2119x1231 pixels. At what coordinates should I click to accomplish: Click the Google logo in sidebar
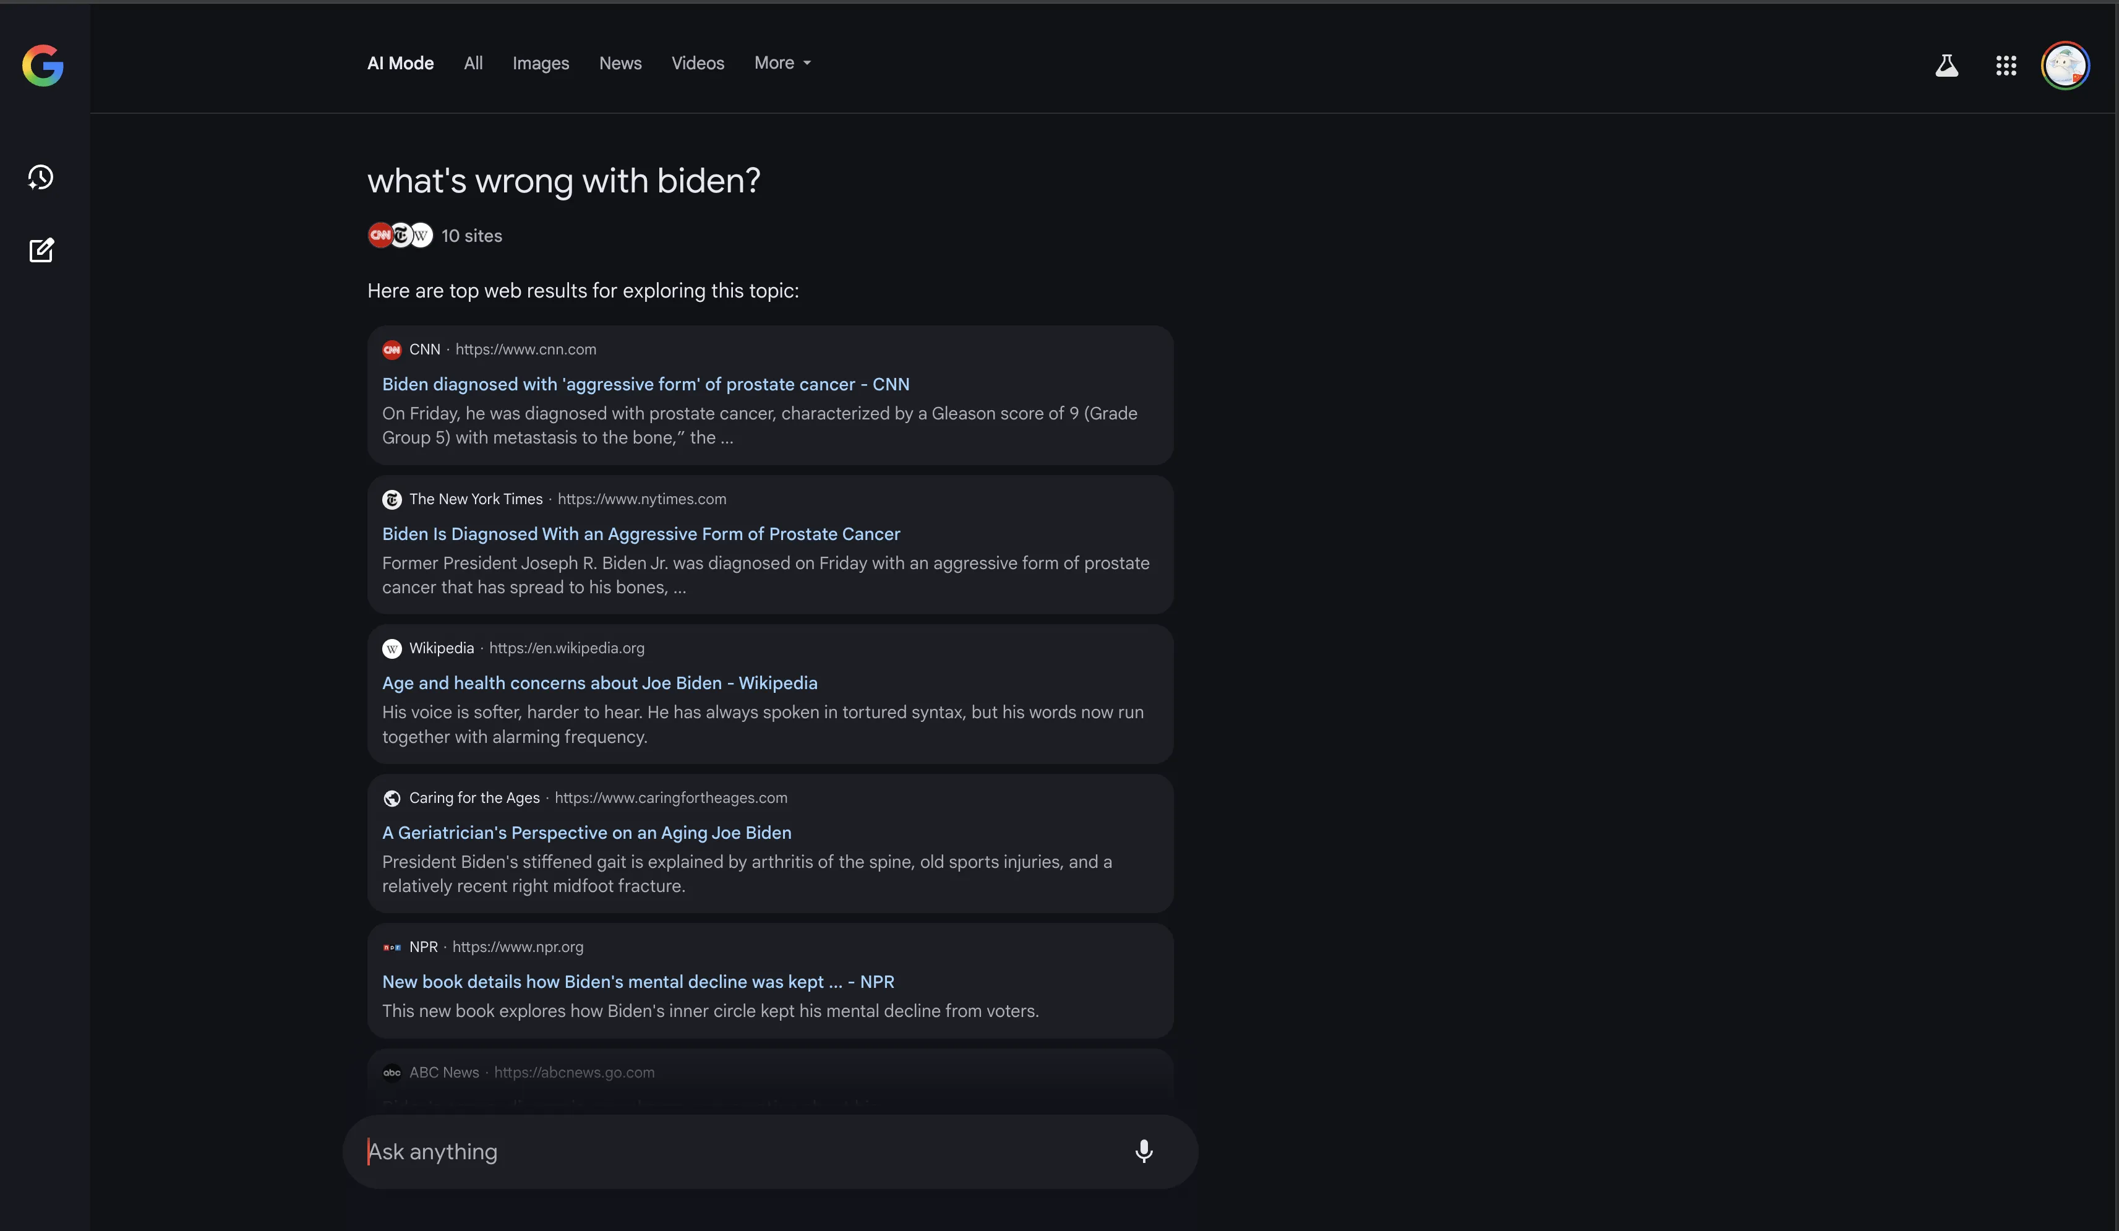(x=43, y=65)
